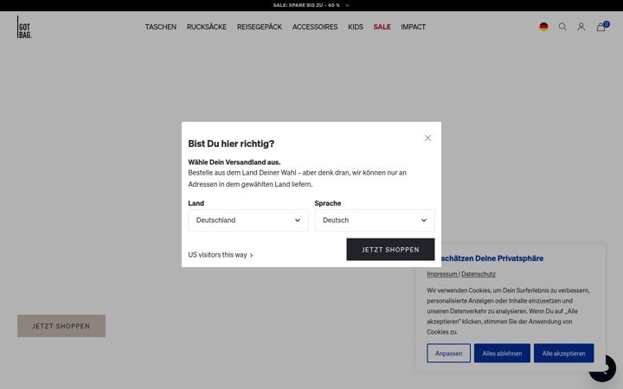623x389 pixels.
Task: Open the Datenschutz link
Action: click(478, 274)
